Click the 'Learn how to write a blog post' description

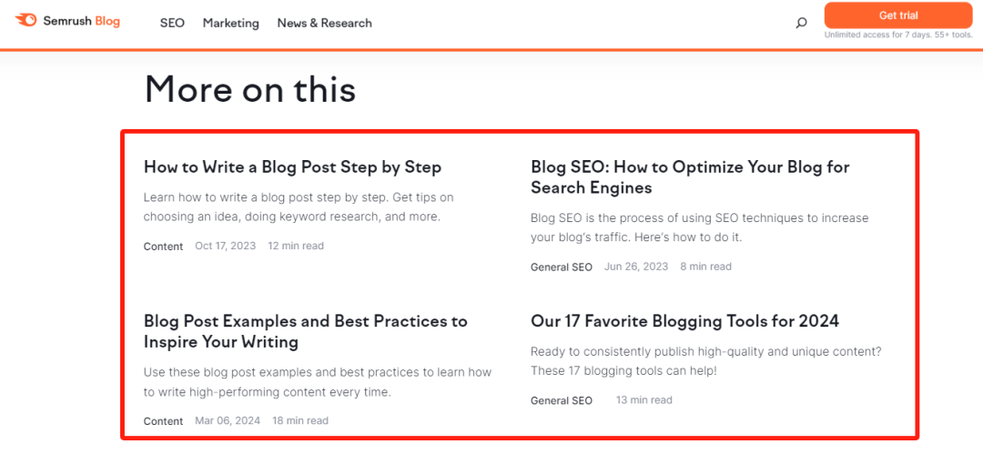(x=298, y=207)
